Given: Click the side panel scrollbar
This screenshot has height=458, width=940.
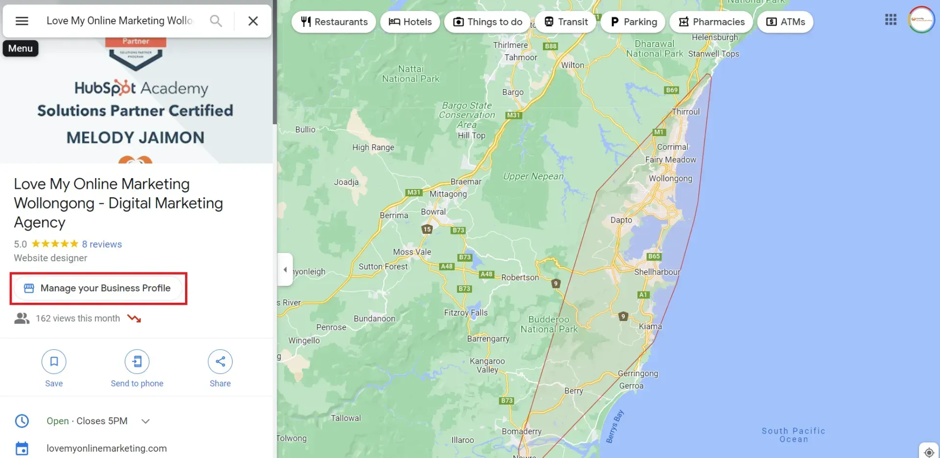Looking at the screenshot, I should (x=275, y=62).
